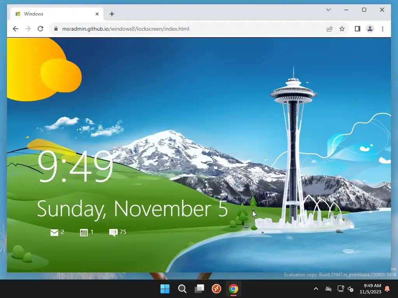Open a new tab with the plus button
The image size is (398, 298).
point(112,14)
